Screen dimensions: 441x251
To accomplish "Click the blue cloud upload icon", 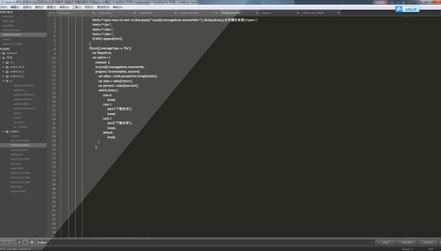I will [399, 9].
